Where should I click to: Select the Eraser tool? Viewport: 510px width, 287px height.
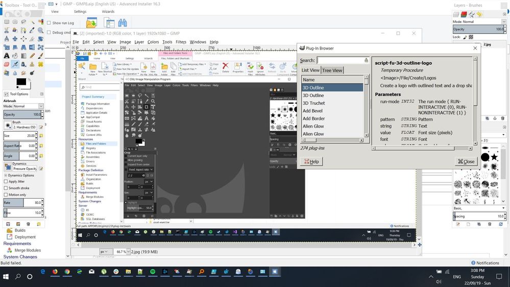click(7, 64)
